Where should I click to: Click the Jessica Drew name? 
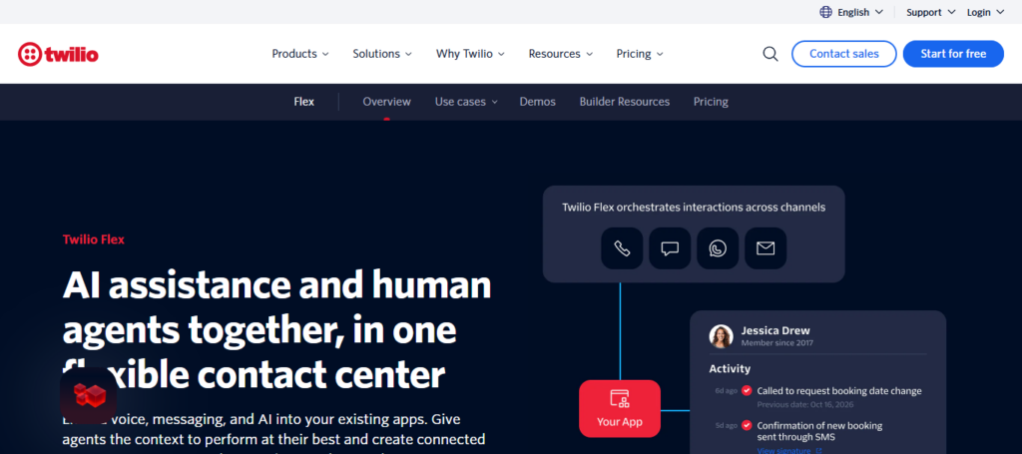(x=774, y=330)
